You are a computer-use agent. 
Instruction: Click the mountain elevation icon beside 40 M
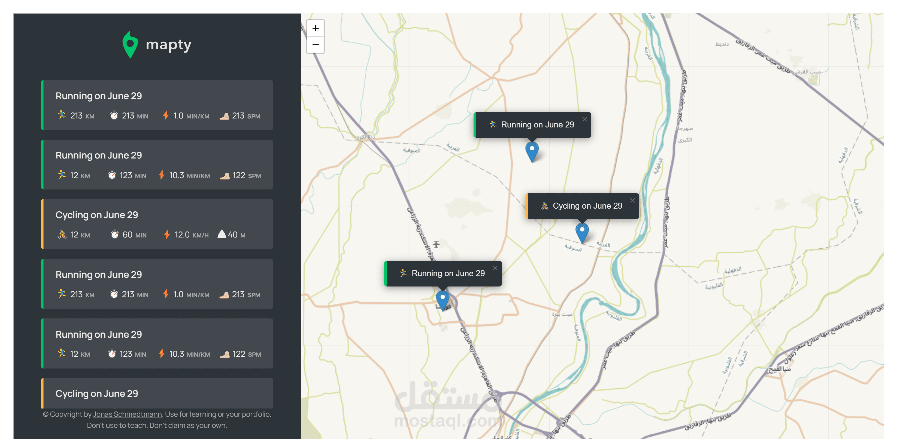coord(222,234)
